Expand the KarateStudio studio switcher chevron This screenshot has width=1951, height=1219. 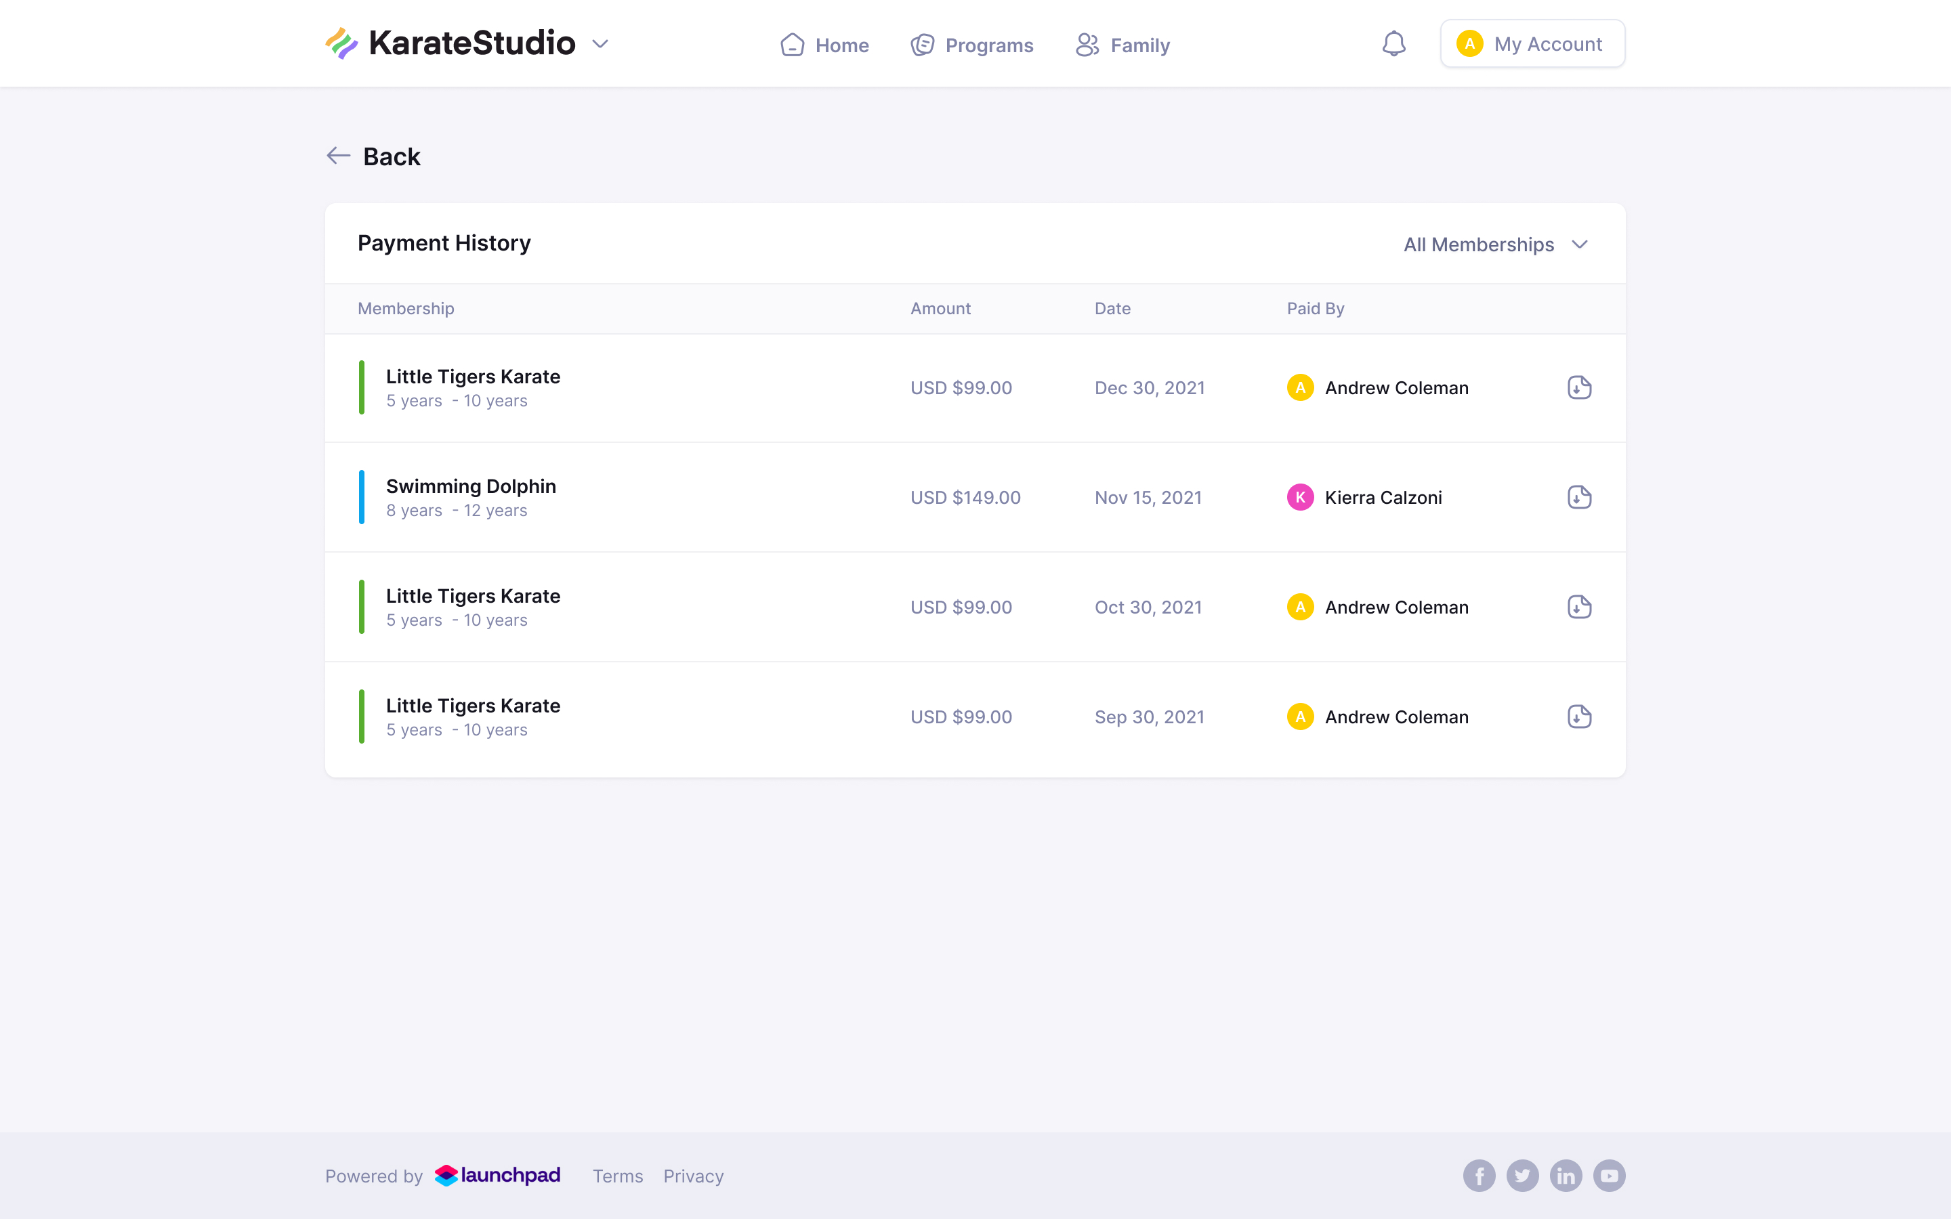click(600, 44)
